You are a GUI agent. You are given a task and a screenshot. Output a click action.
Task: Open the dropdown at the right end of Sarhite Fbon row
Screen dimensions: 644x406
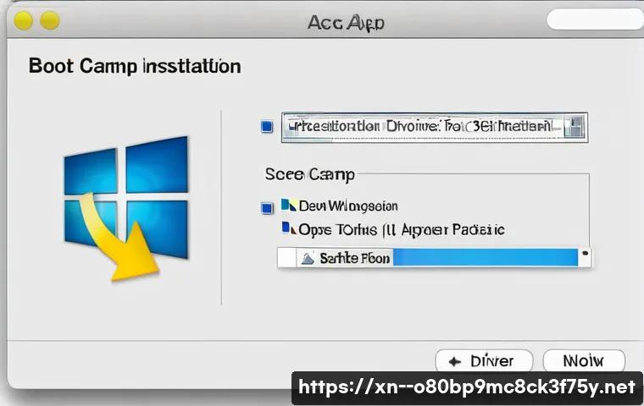[x=583, y=254]
